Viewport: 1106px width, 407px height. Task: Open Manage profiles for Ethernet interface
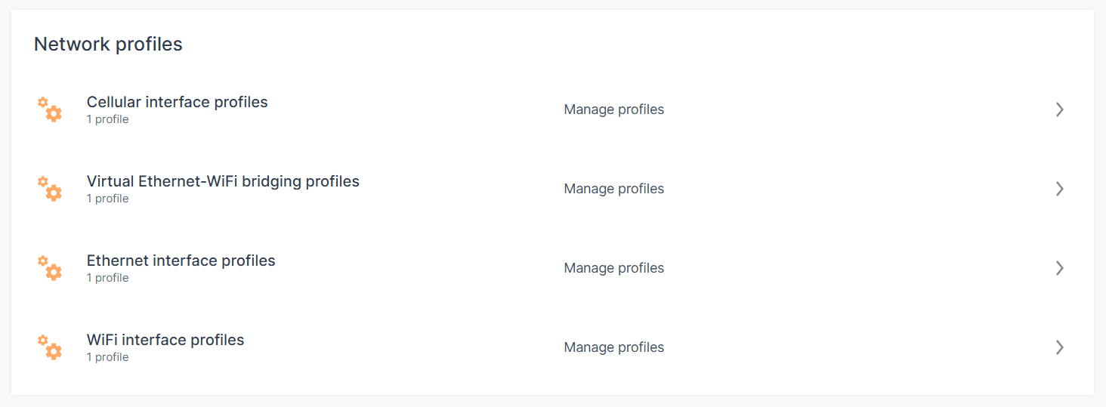pos(613,268)
